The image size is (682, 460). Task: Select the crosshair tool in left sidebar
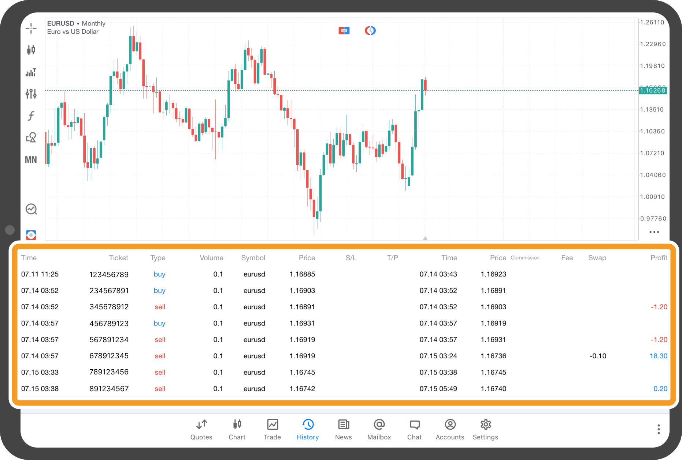point(31,28)
